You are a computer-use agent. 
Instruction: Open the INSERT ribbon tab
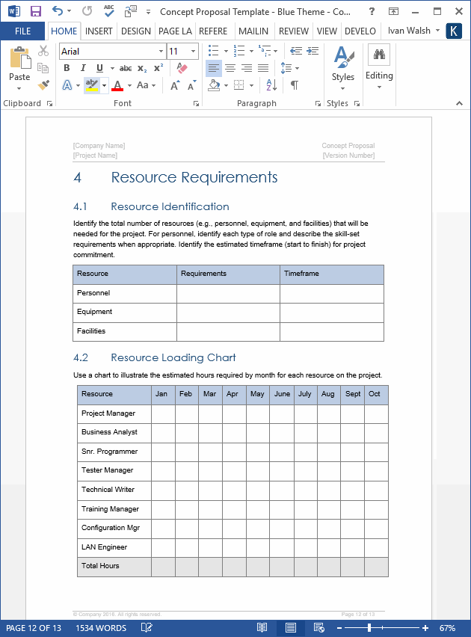99,31
